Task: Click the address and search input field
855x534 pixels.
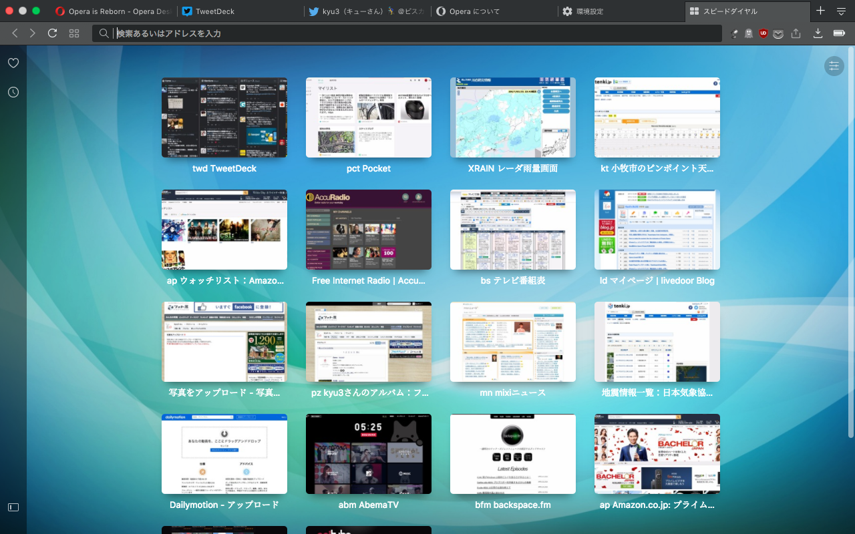Action: click(x=407, y=33)
